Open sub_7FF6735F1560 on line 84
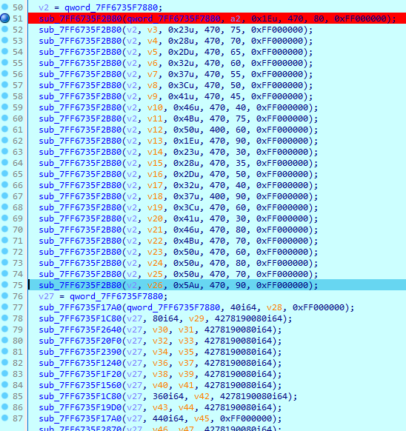The height and width of the screenshot is (431, 406). click(80, 385)
